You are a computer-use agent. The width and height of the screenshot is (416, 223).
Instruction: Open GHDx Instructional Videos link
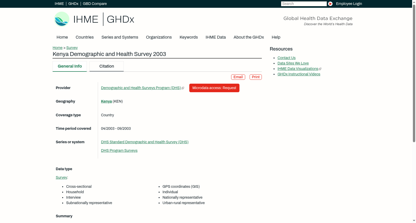click(x=299, y=74)
